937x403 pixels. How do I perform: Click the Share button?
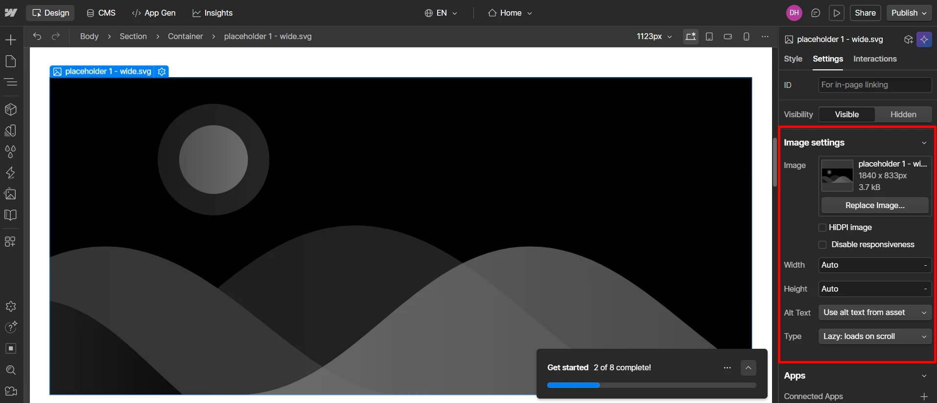pyautogui.click(x=865, y=13)
